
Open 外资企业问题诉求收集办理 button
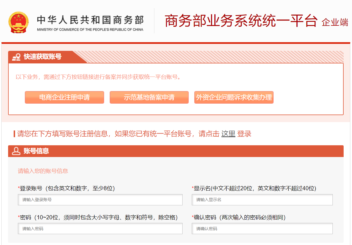point(234,97)
